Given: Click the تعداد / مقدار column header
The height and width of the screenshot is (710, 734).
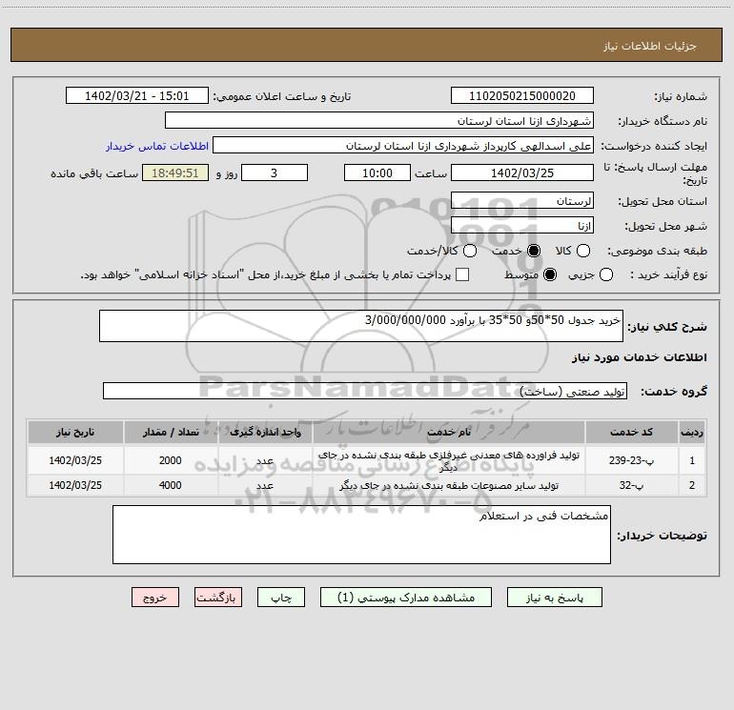Looking at the screenshot, I should coord(171,432).
